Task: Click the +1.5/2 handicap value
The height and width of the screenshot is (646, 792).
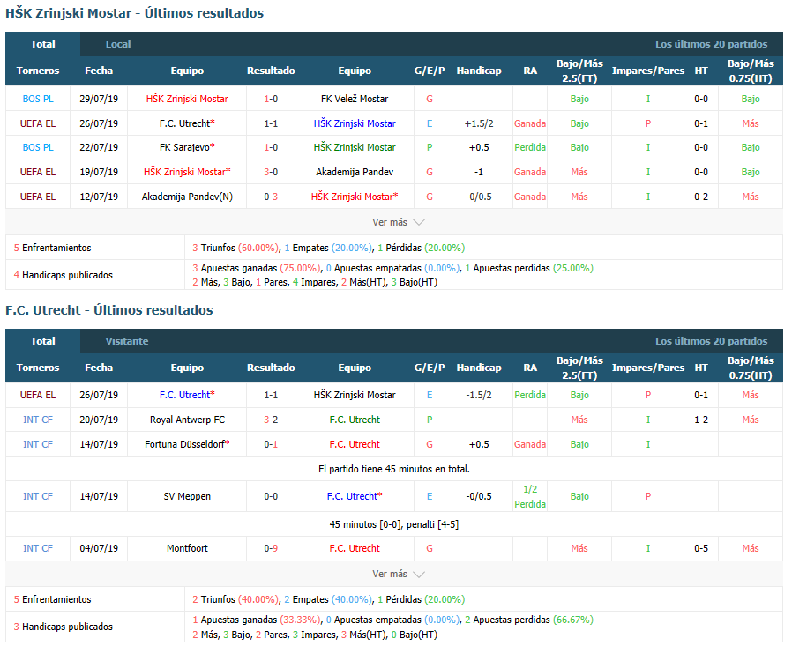Action: pyautogui.click(x=479, y=123)
